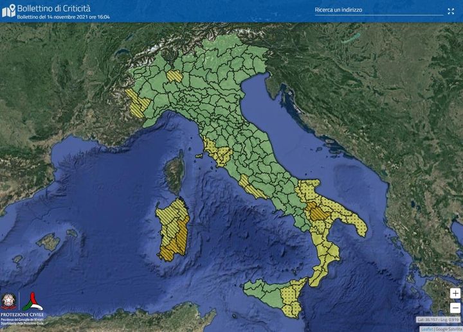Click the bulletin date 14 novembre 2021
This screenshot has width=463, height=332.
(x=63, y=17)
